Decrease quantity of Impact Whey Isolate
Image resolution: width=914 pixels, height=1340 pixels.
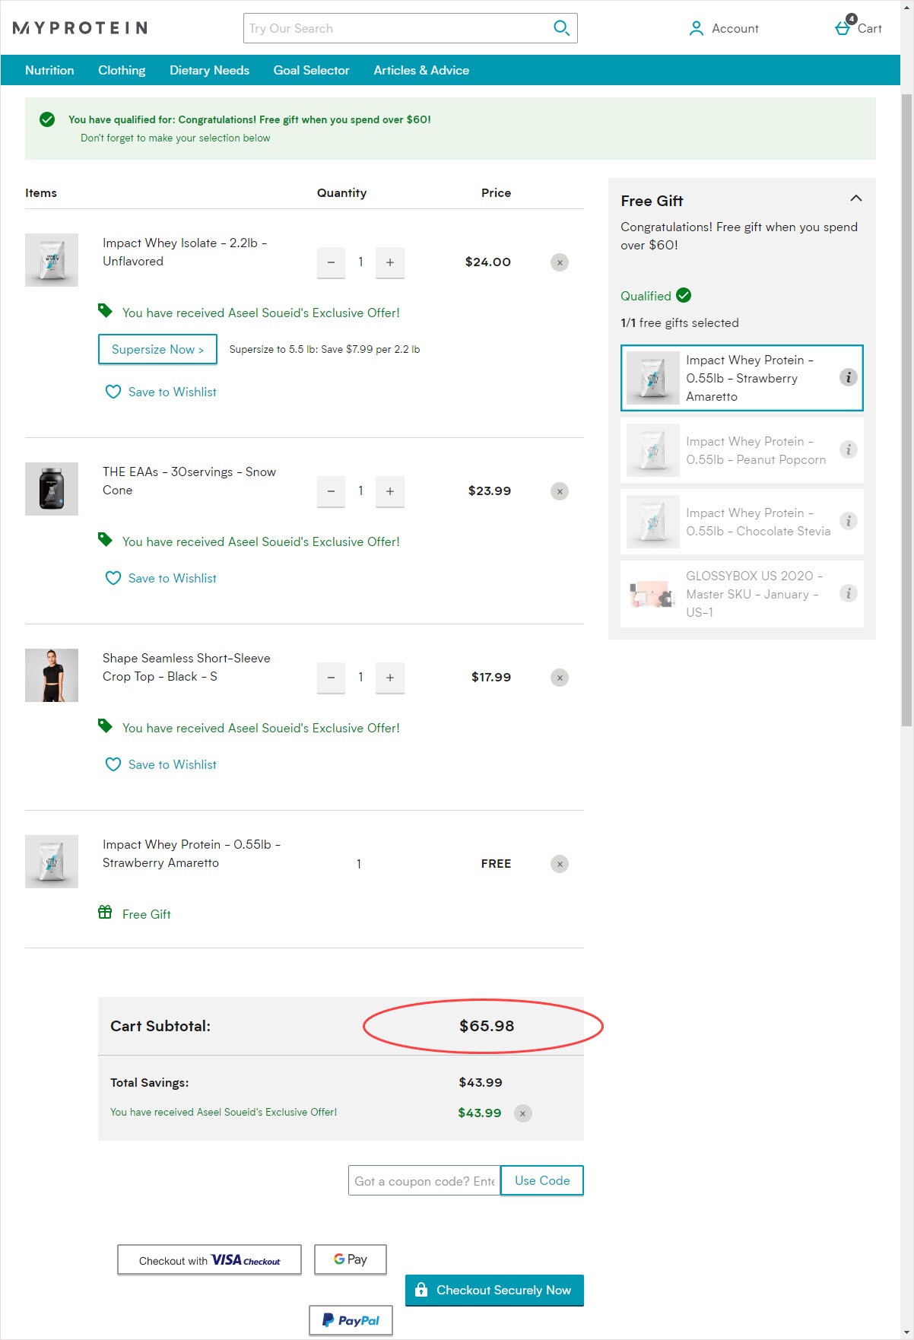pos(331,262)
